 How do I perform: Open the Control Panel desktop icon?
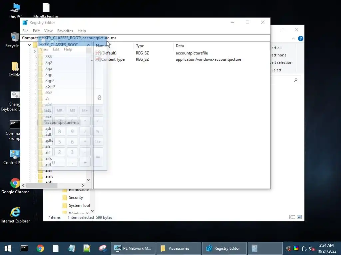12,157
